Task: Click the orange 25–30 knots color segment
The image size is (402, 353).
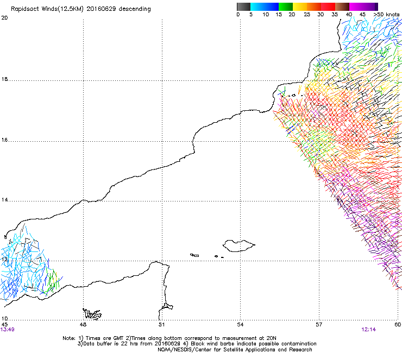Action: (x=314, y=7)
